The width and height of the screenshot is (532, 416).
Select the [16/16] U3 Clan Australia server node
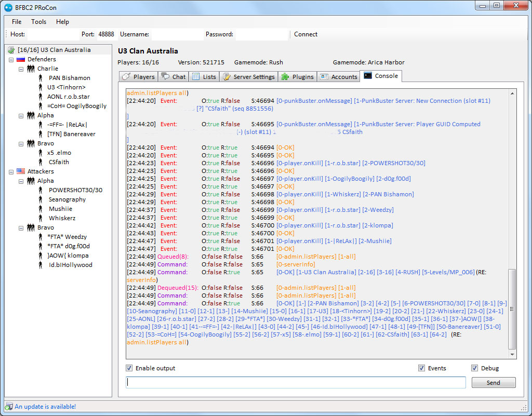click(54, 50)
